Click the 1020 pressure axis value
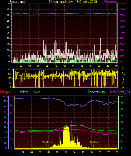 [122, 9]
